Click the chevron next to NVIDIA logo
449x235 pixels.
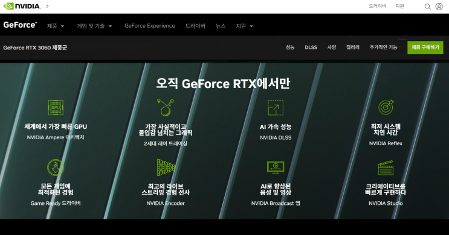tap(48, 6)
